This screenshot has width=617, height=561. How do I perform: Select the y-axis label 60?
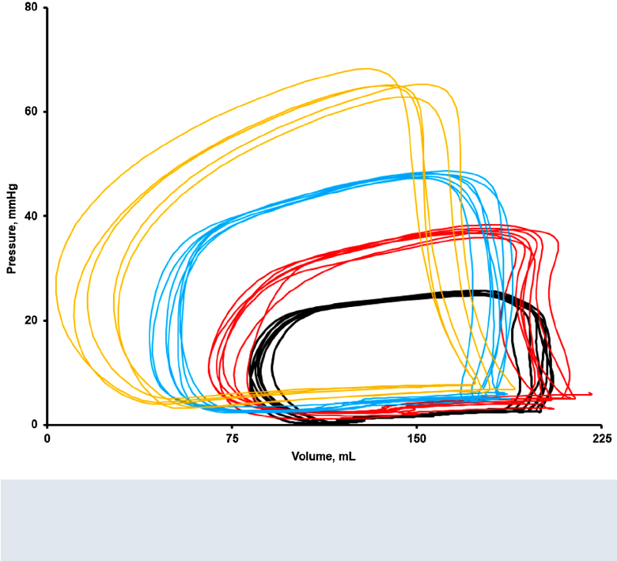click(x=31, y=112)
